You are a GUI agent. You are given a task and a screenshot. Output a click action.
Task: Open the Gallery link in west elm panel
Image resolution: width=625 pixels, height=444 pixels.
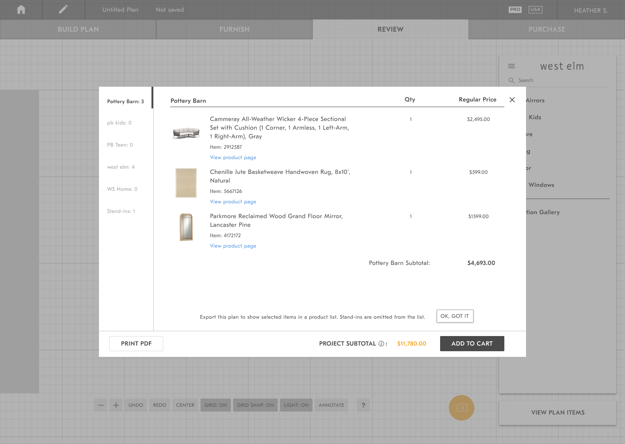[x=543, y=212]
